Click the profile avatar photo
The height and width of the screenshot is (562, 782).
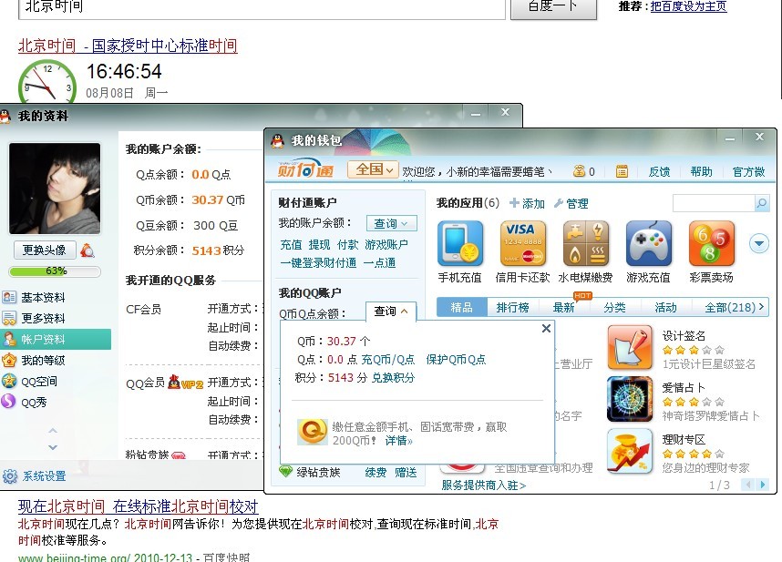55,189
